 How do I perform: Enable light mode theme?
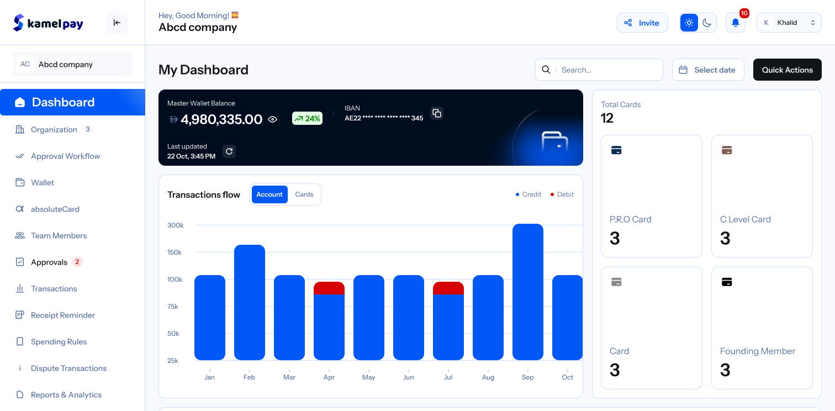pos(689,23)
